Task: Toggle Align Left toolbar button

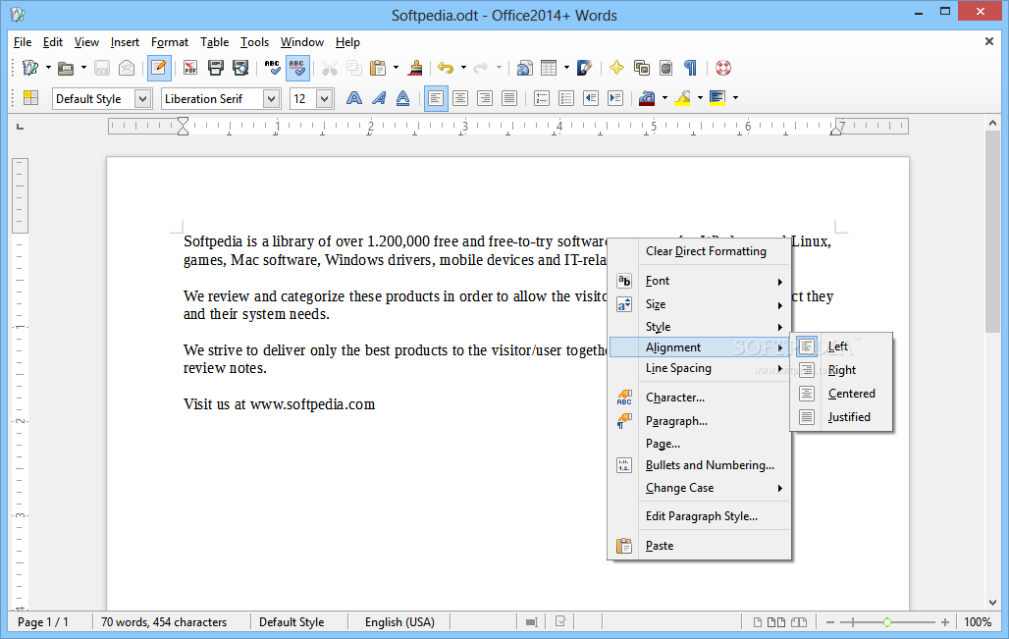Action: pos(436,98)
